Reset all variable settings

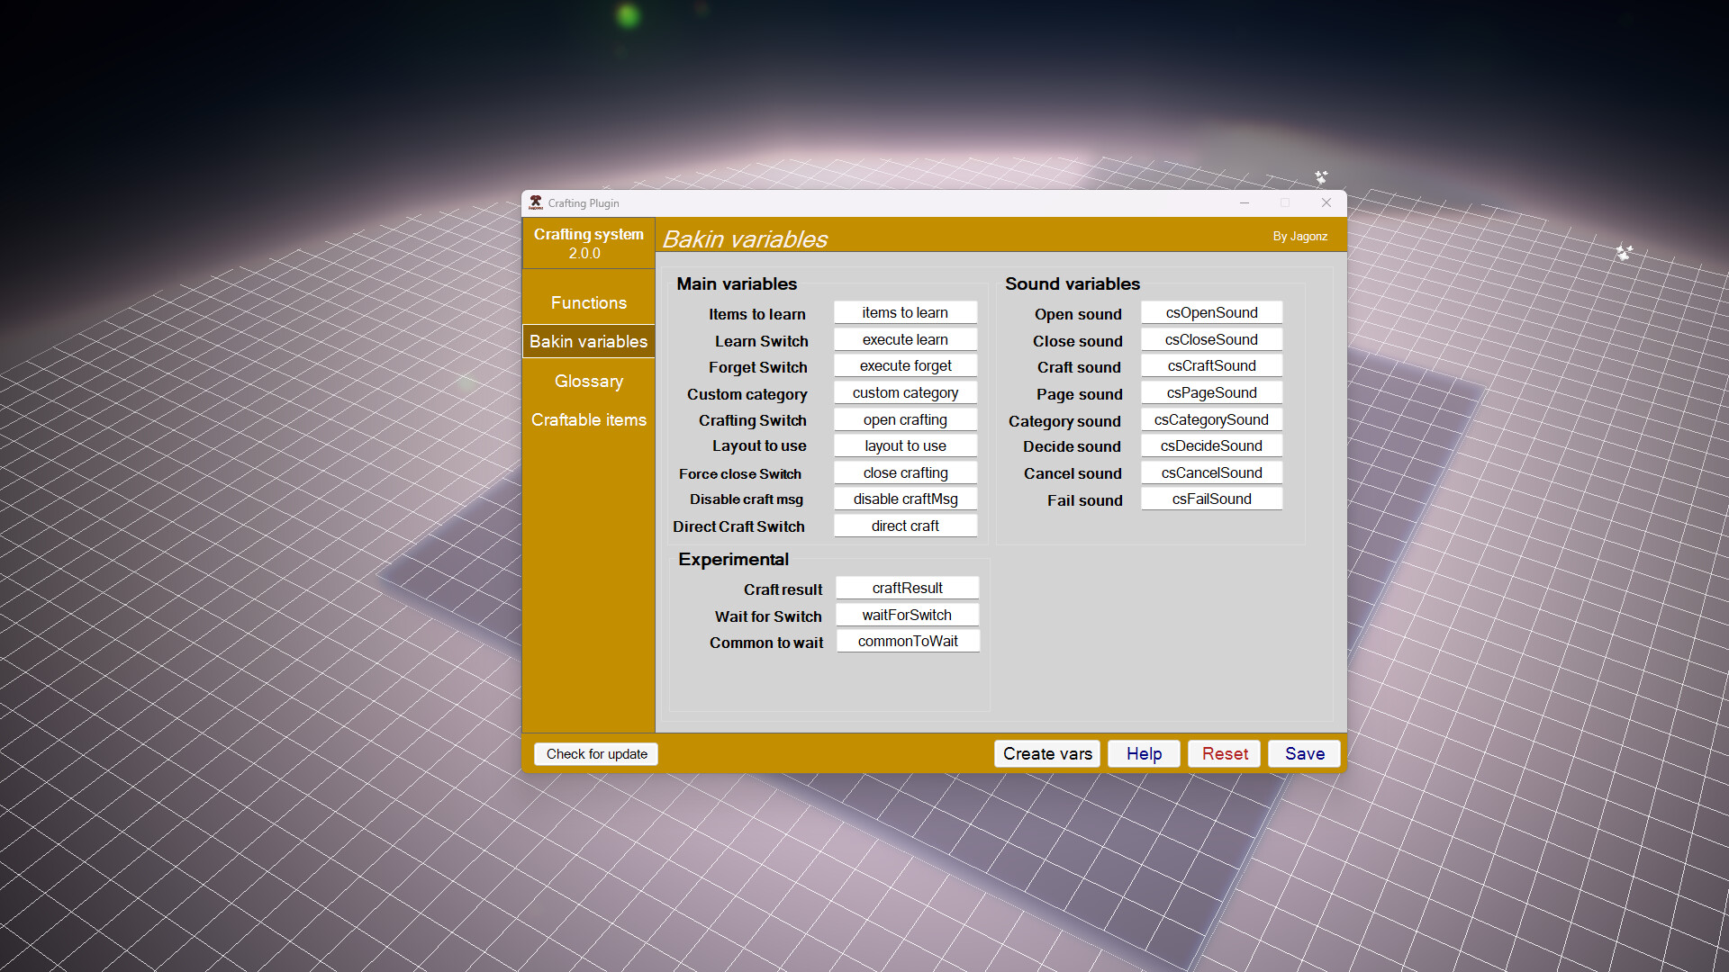click(x=1224, y=753)
